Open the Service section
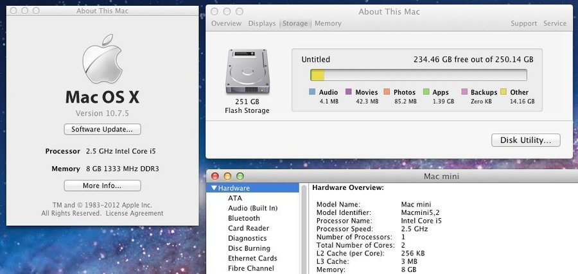This screenshot has height=274, width=578. (x=555, y=24)
